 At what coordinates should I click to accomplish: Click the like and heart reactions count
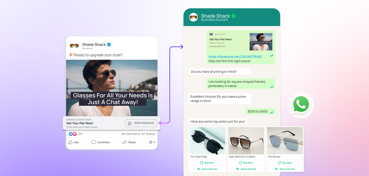[76, 134]
